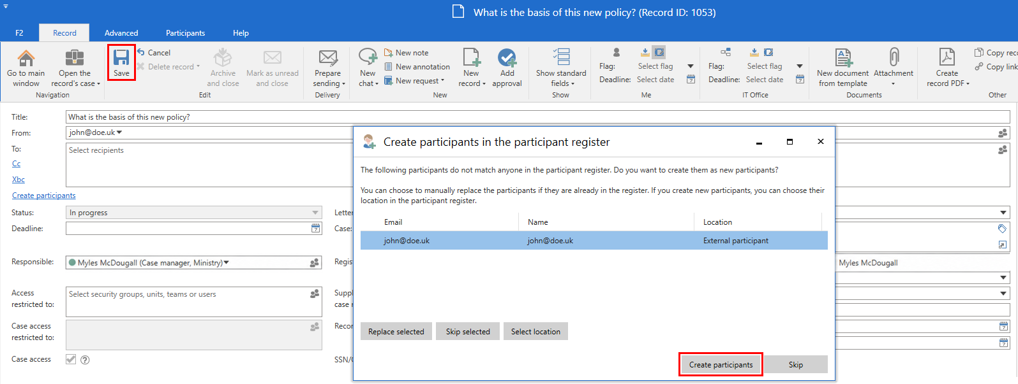Open the record's case

click(x=75, y=68)
